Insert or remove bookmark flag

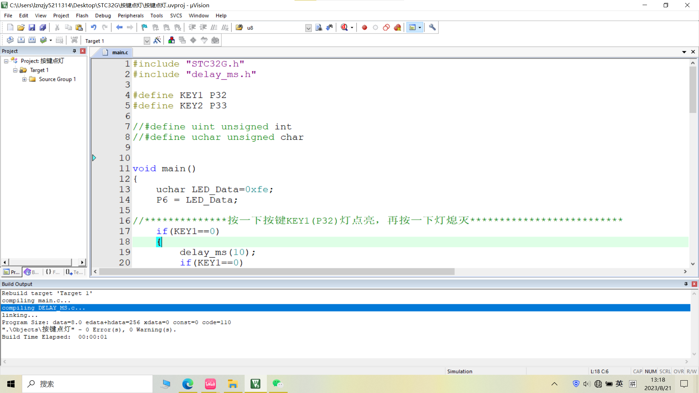pos(145,27)
